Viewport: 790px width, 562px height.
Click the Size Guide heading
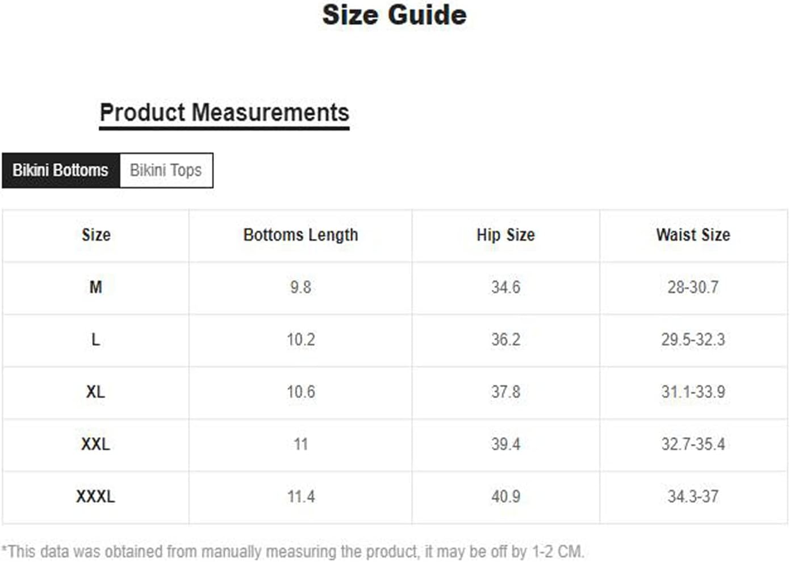(394, 15)
